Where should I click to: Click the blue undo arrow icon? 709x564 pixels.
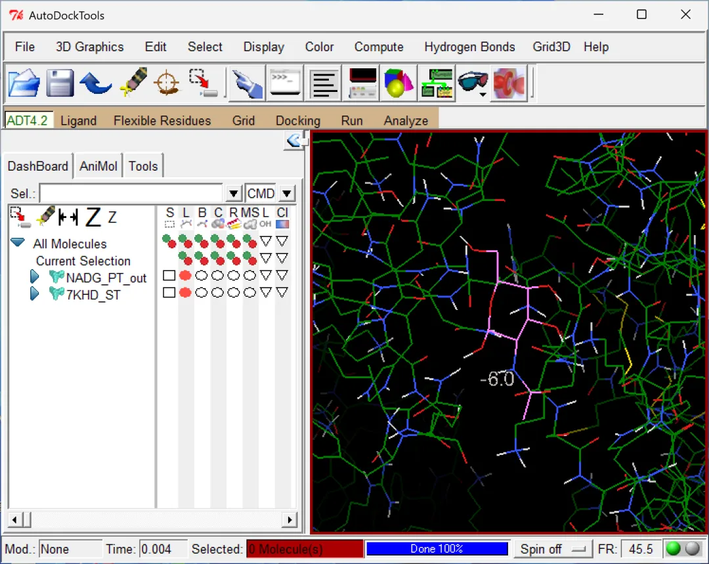click(95, 83)
